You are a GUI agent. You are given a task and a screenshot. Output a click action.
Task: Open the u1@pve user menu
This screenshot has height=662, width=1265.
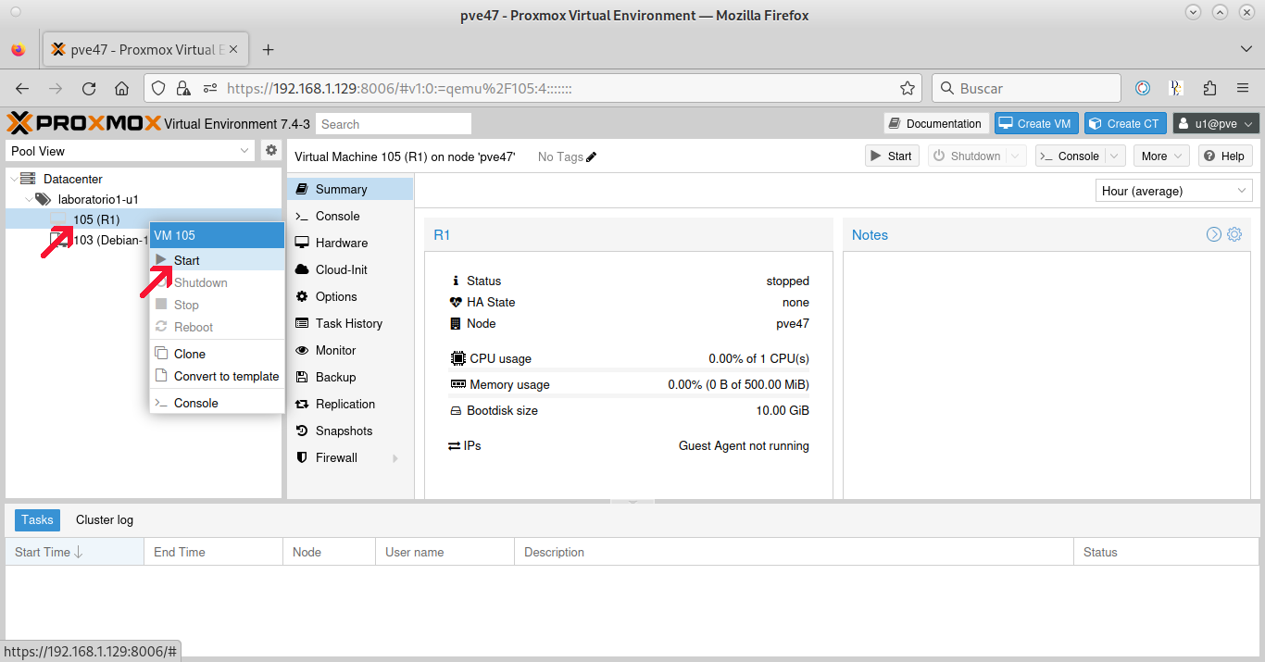1216,123
